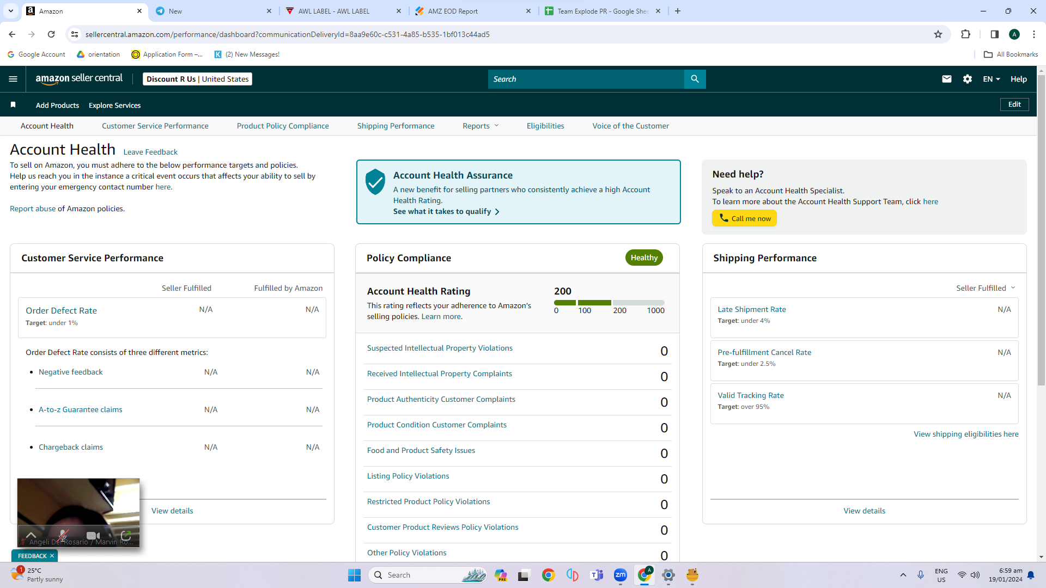Change the Seller Fulfilled shipping dropdown

[x=986, y=288]
